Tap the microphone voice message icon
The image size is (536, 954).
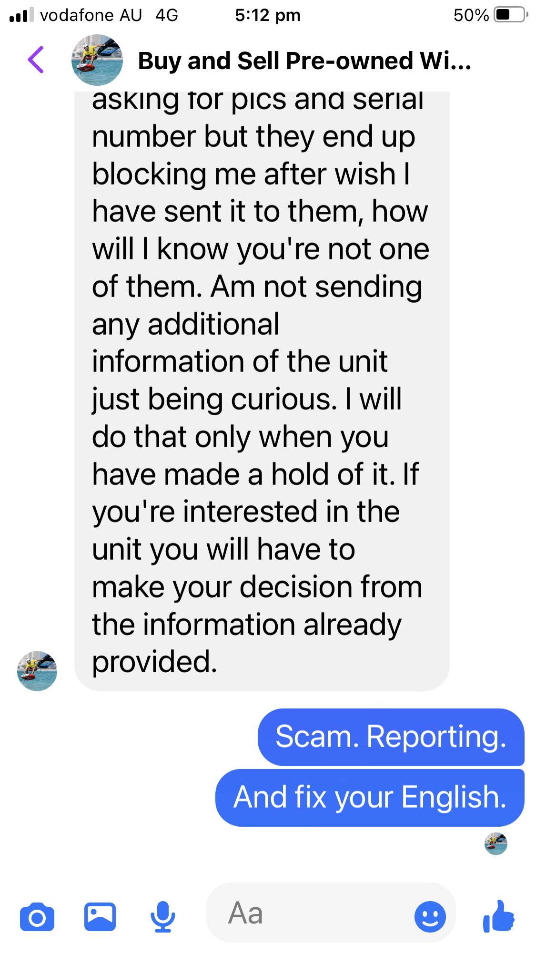coord(163,917)
